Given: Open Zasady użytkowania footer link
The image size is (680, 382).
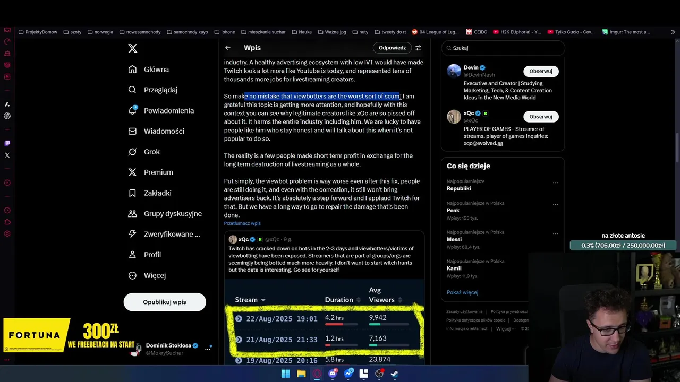Looking at the screenshot, I should [x=464, y=312].
